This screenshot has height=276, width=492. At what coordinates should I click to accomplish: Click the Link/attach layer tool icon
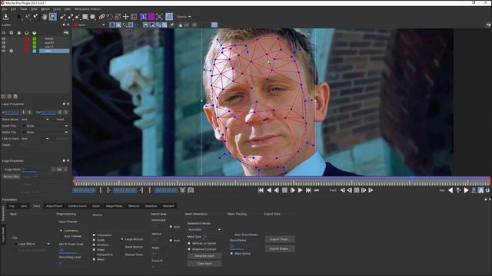(102, 17)
